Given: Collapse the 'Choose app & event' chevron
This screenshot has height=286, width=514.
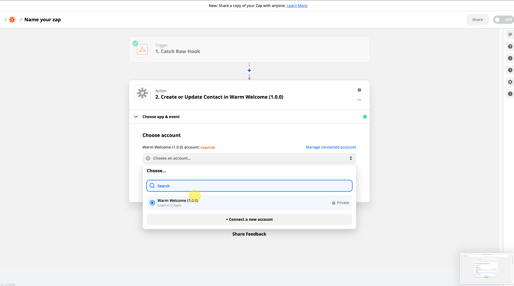Looking at the screenshot, I should tap(136, 117).
